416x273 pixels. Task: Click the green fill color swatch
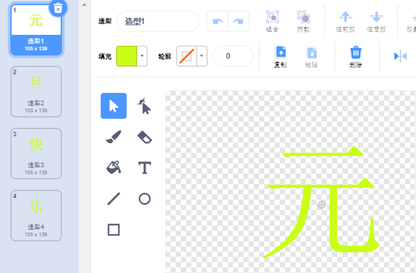click(126, 56)
